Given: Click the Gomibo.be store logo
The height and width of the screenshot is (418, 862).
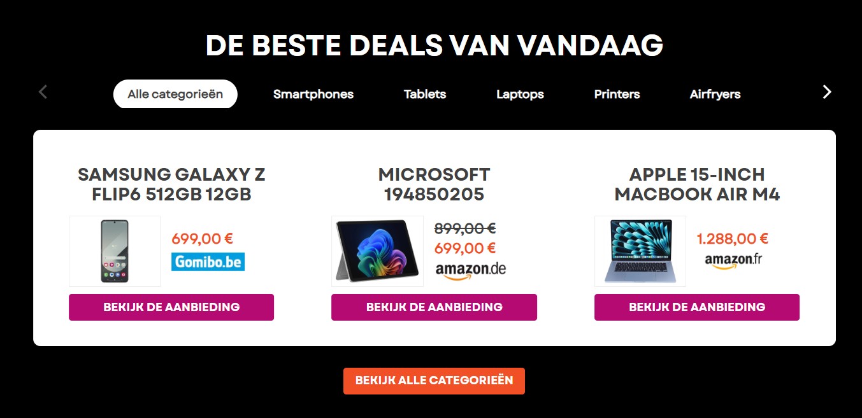Looking at the screenshot, I should (x=208, y=261).
